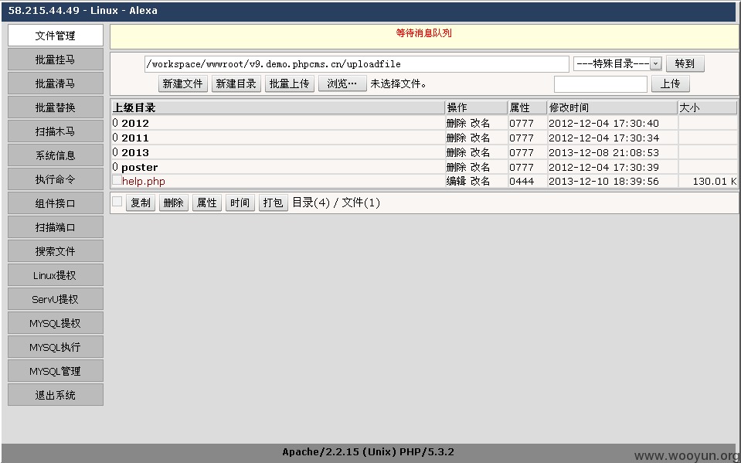
Task: Click the bottom 删除 button
Action: coord(173,203)
